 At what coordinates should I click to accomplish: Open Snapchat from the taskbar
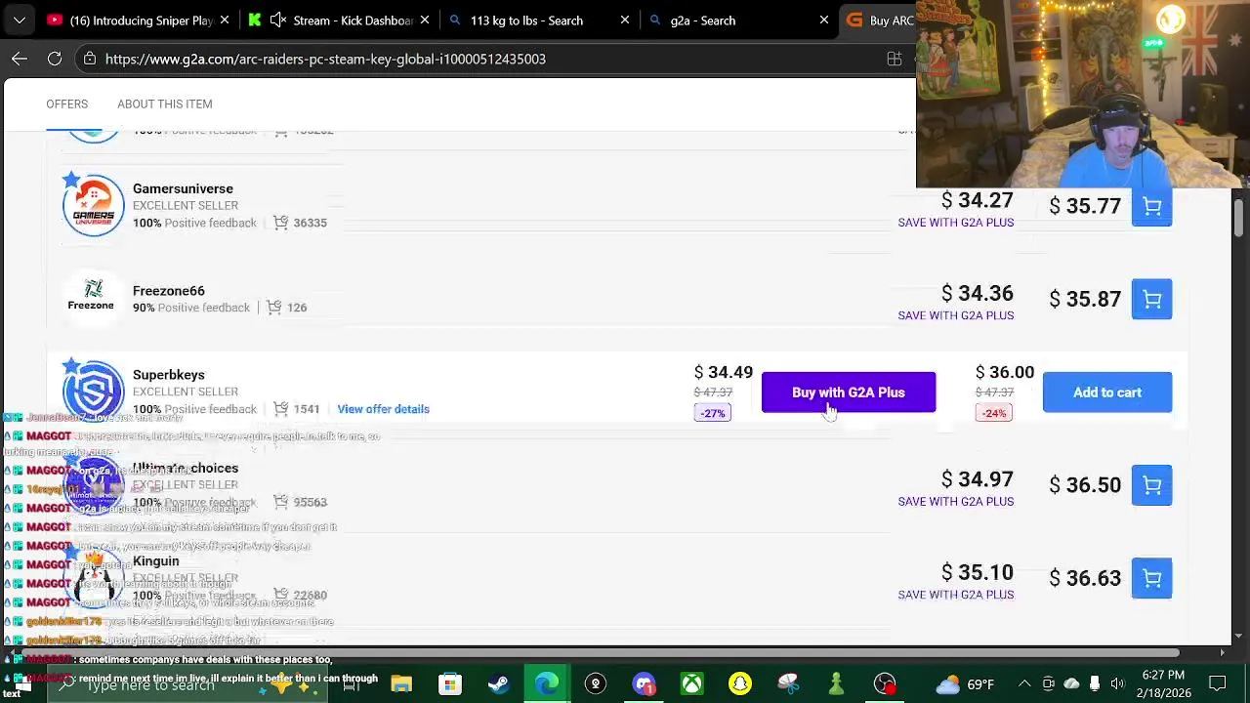[x=739, y=683]
